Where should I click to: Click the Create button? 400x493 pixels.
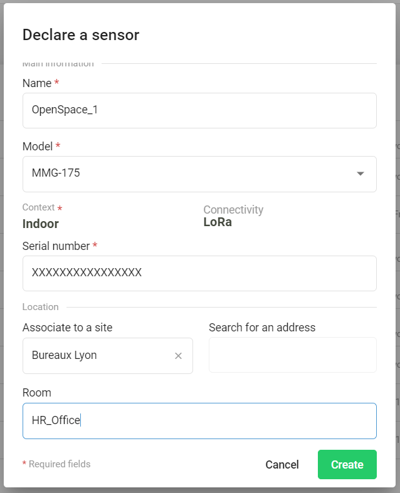347,464
